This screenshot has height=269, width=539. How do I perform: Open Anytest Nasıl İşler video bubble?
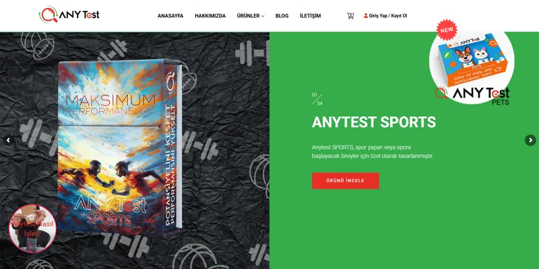coord(32,229)
